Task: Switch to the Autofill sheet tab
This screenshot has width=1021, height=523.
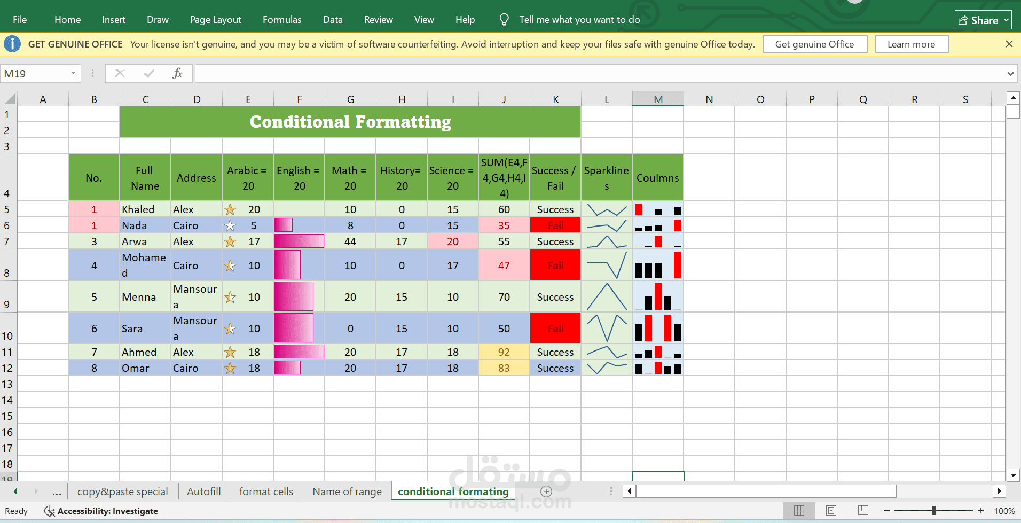Action: 203,491
